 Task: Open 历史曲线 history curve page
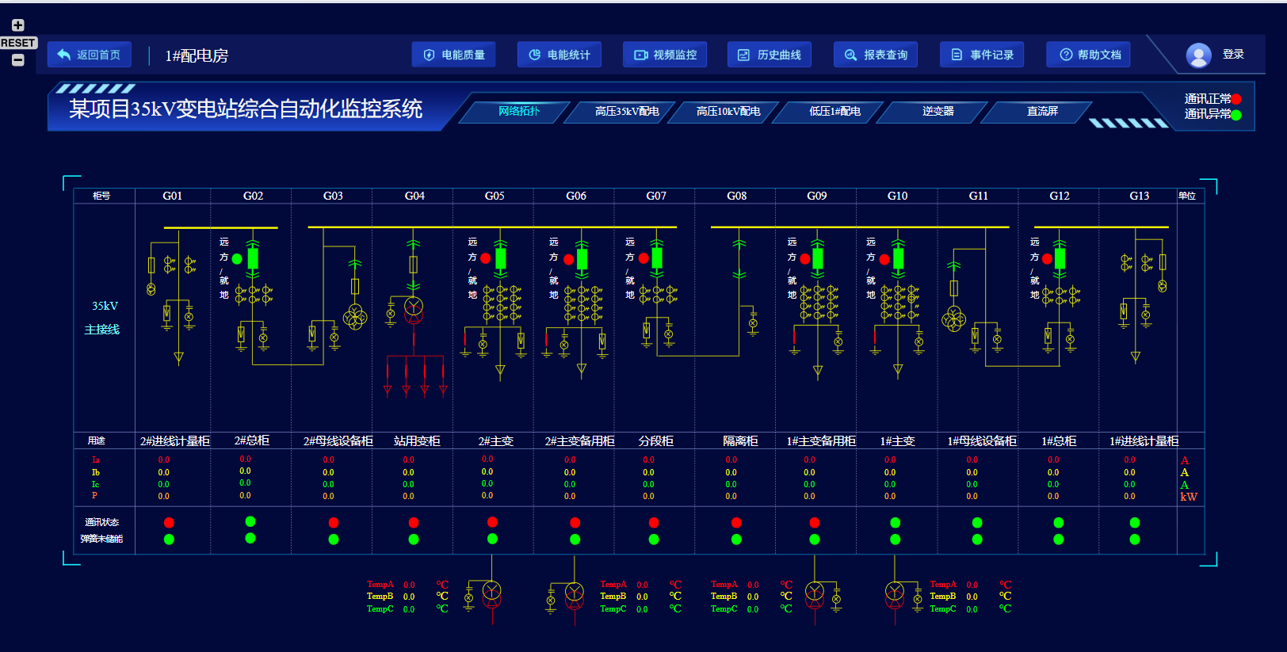pos(769,55)
